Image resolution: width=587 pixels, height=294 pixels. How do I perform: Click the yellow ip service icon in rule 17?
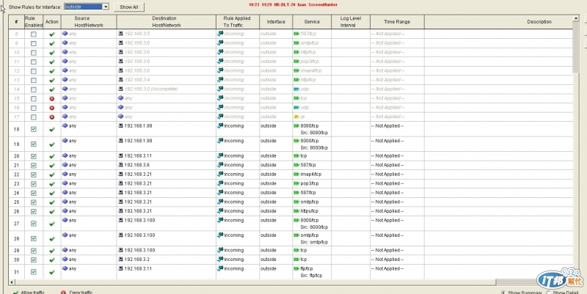pyautogui.click(x=296, y=117)
